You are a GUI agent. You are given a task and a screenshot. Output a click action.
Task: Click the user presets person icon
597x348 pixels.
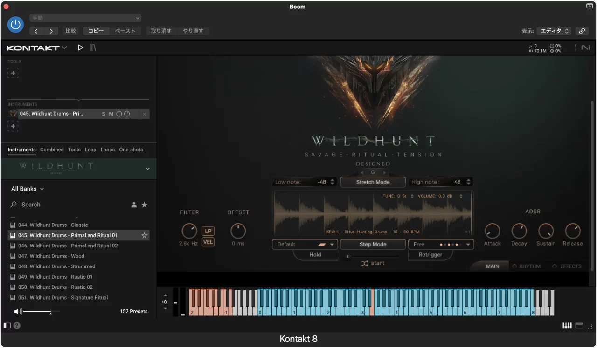[x=134, y=205]
